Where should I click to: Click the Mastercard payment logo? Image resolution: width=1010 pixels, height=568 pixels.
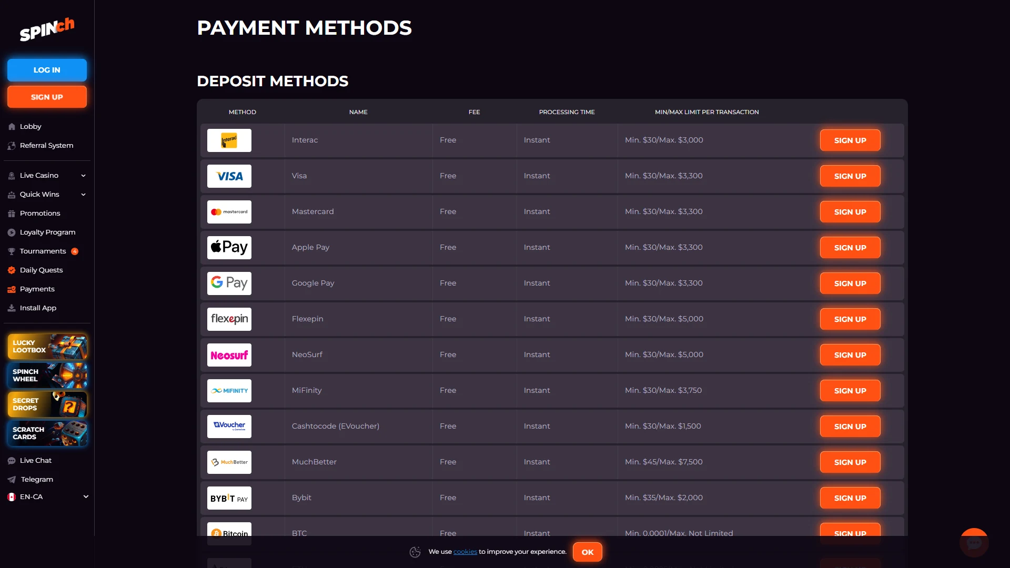point(229,212)
